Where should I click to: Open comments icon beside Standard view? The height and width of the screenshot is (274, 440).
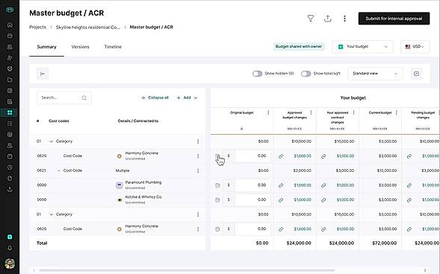[x=416, y=74]
